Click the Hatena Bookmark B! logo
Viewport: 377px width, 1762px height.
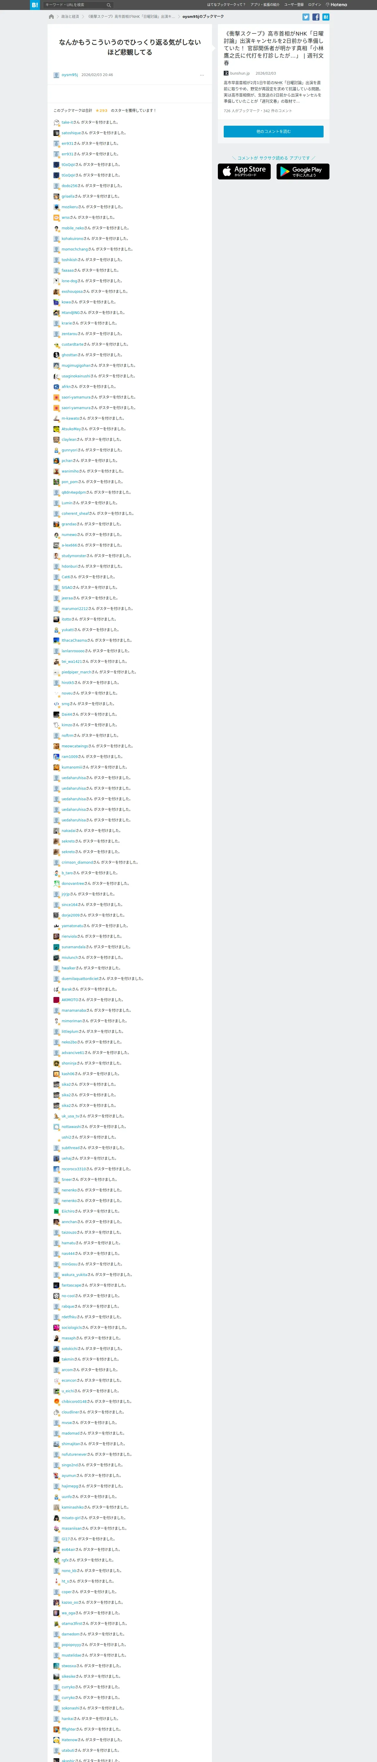(35, 5)
